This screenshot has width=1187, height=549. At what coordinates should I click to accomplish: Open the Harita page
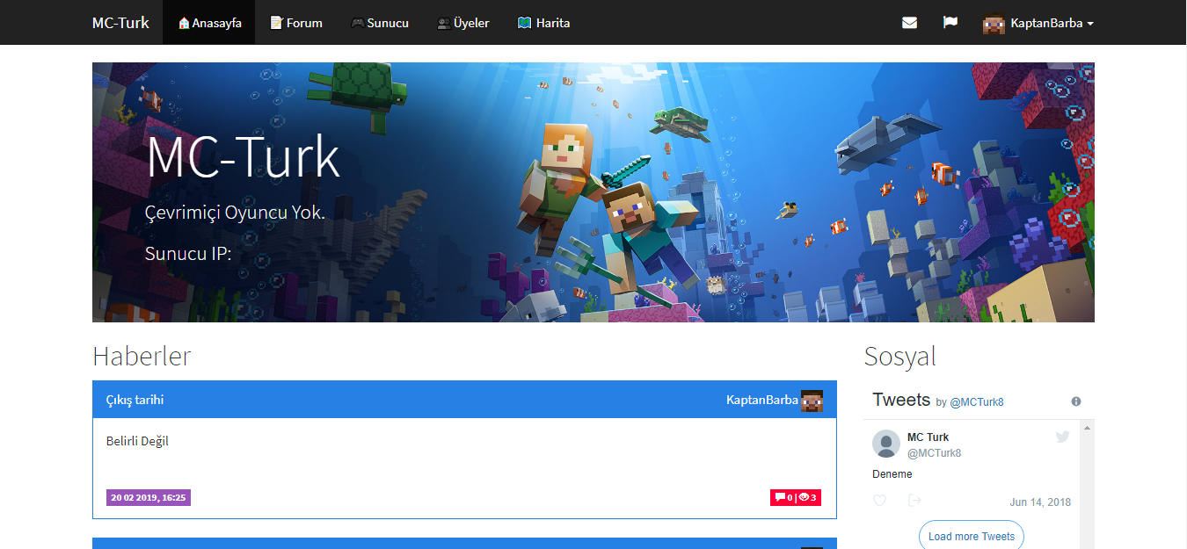pos(544,23)
